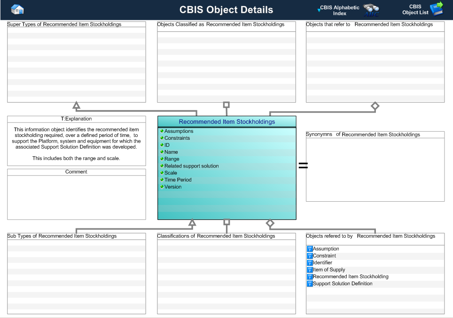Click the green bullet next to Assumptions
Image resolution: width=453 pixels, height=318 pixels.
coord(162,131)
